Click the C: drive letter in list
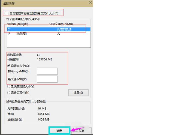 tap(9, 29)
